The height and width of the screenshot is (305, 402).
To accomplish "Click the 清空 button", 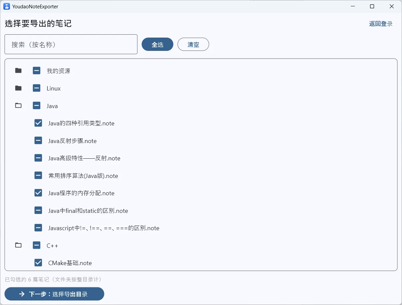I will tap(193, 44).
